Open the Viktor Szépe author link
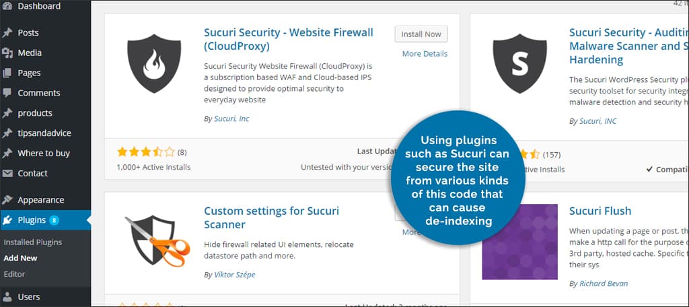Screen dimensions: 689x307 point(235,275)
